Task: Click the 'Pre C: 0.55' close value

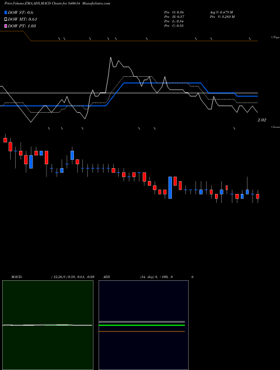Action: (174, 26)
